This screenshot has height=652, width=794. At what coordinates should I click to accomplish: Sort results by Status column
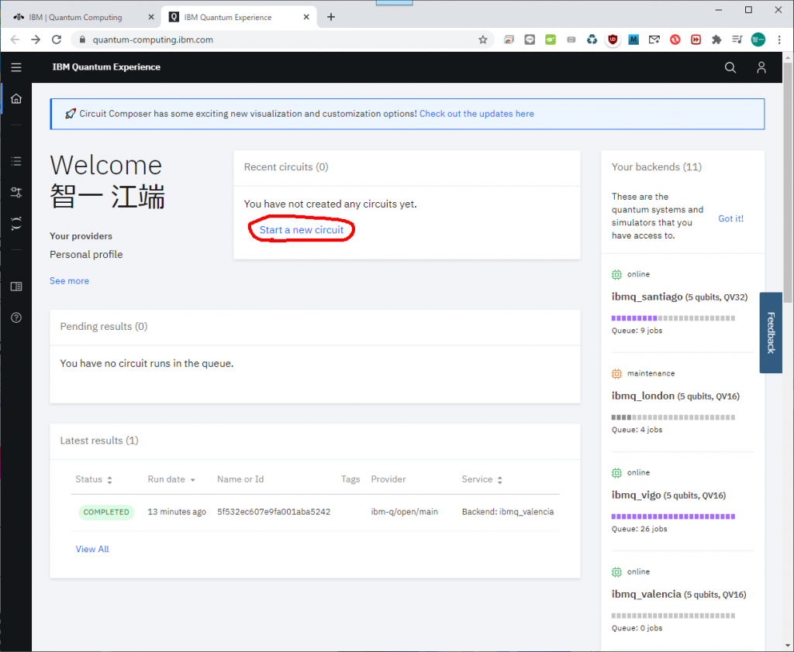pos(93,479)
